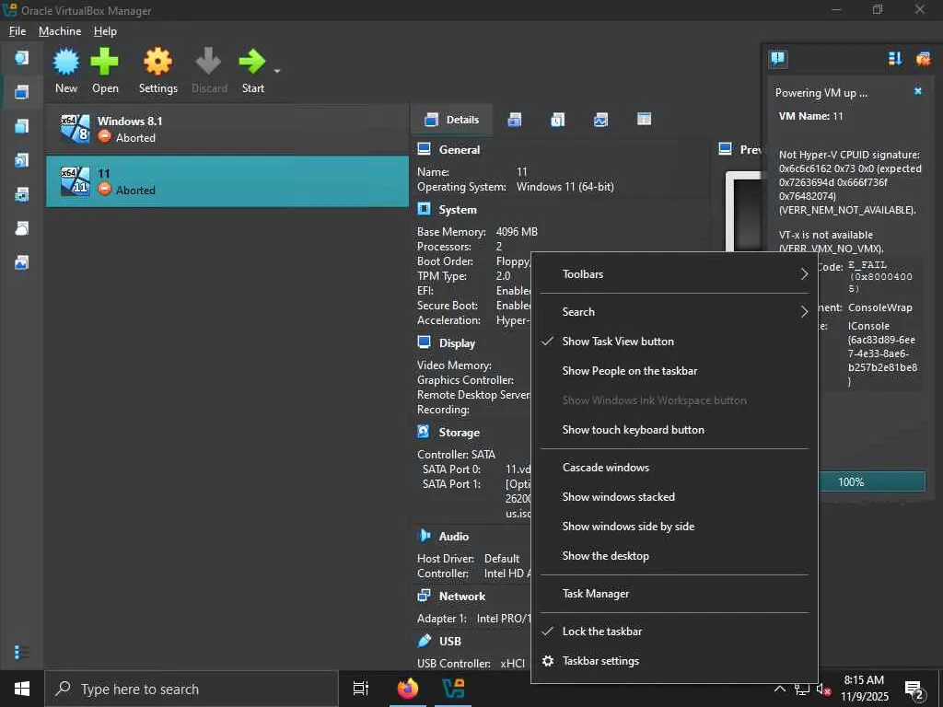Click the notification sort order icon
This screenshot has height=707, width=943.
click(x=895, y=58)
